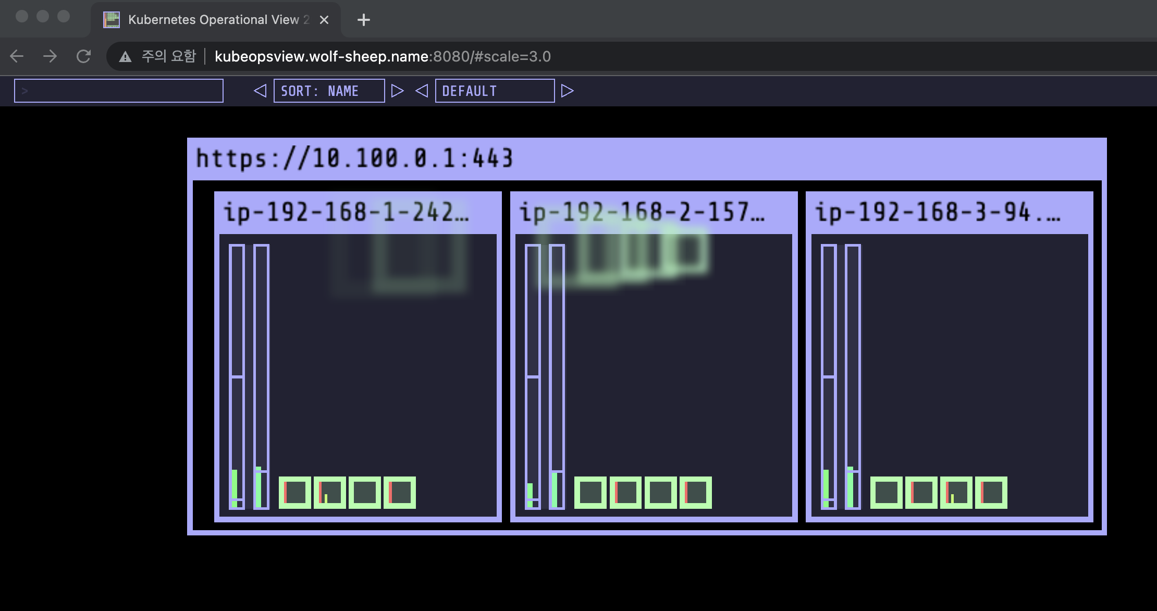Select next sort option with right arrow

point(397,91)
